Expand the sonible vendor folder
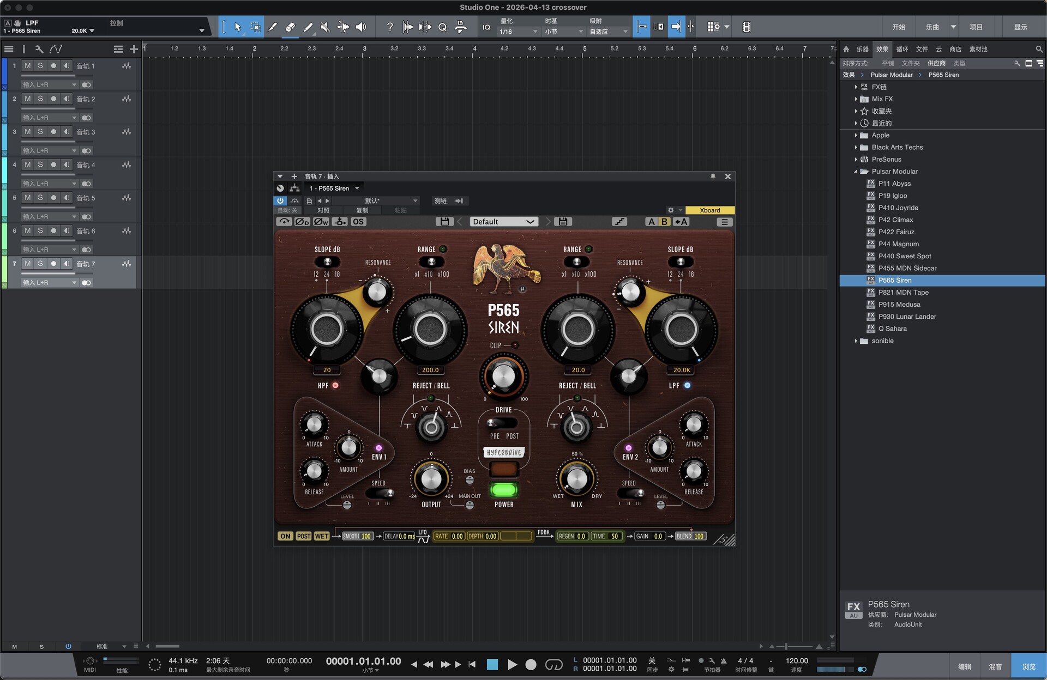This screenshot has height=680, width=1047. [856, 341]
